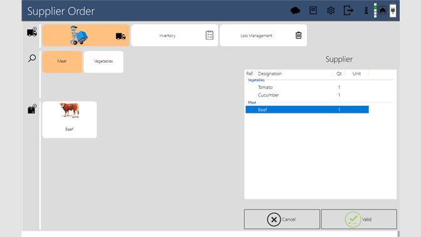Viewport: 421px width, 237px height.
Task: Select the Meat category
Action: (62, 62)
